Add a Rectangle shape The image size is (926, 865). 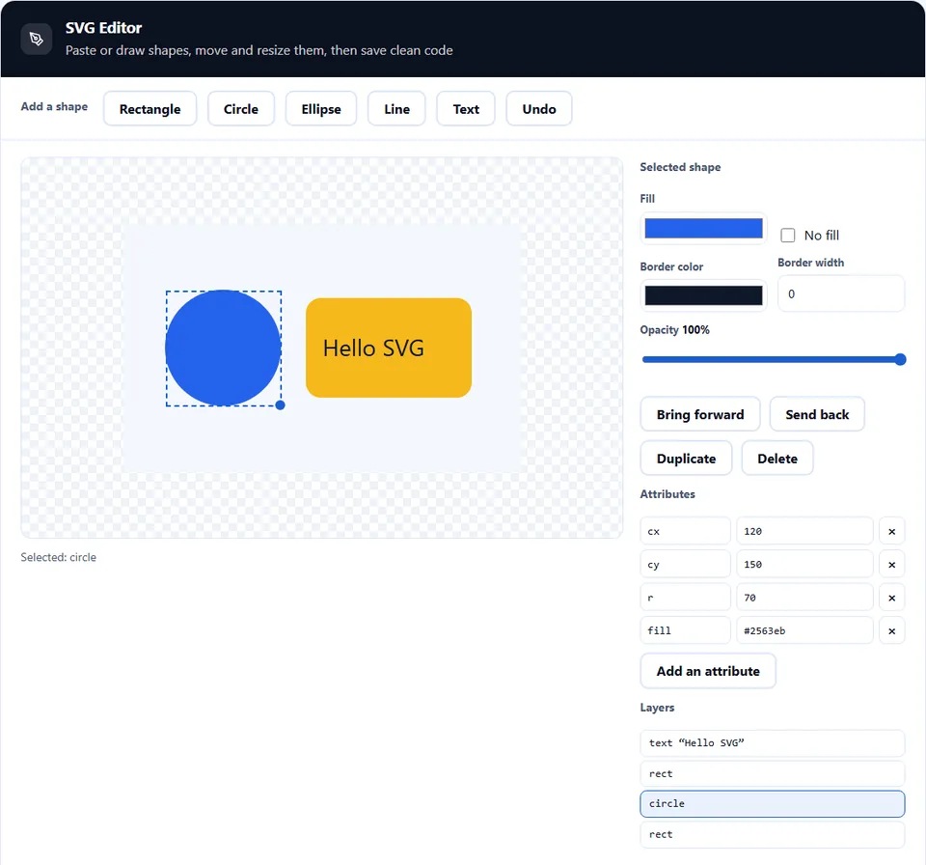150,109
